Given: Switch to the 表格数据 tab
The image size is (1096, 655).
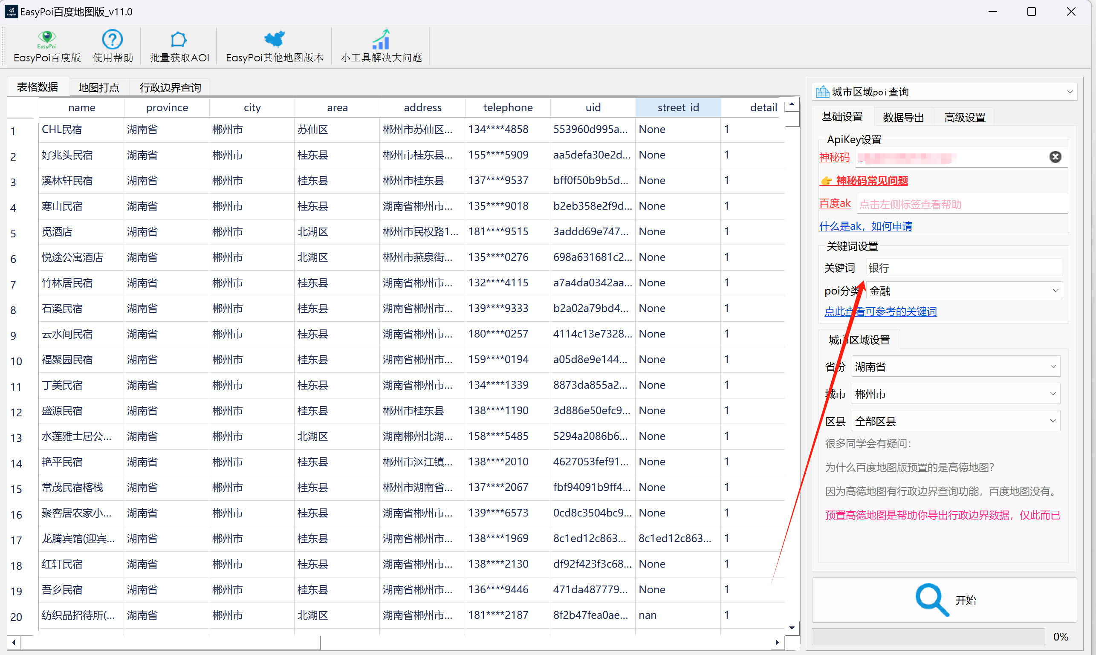Looking at the screenshot, I should [38, 87].
